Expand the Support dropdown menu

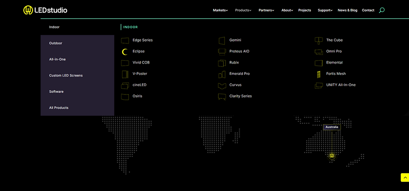pyautogui.click(x=325, y=10)
